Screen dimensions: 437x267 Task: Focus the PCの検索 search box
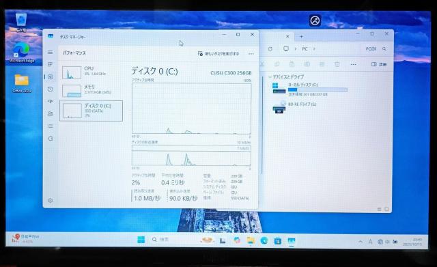point(375,48)
